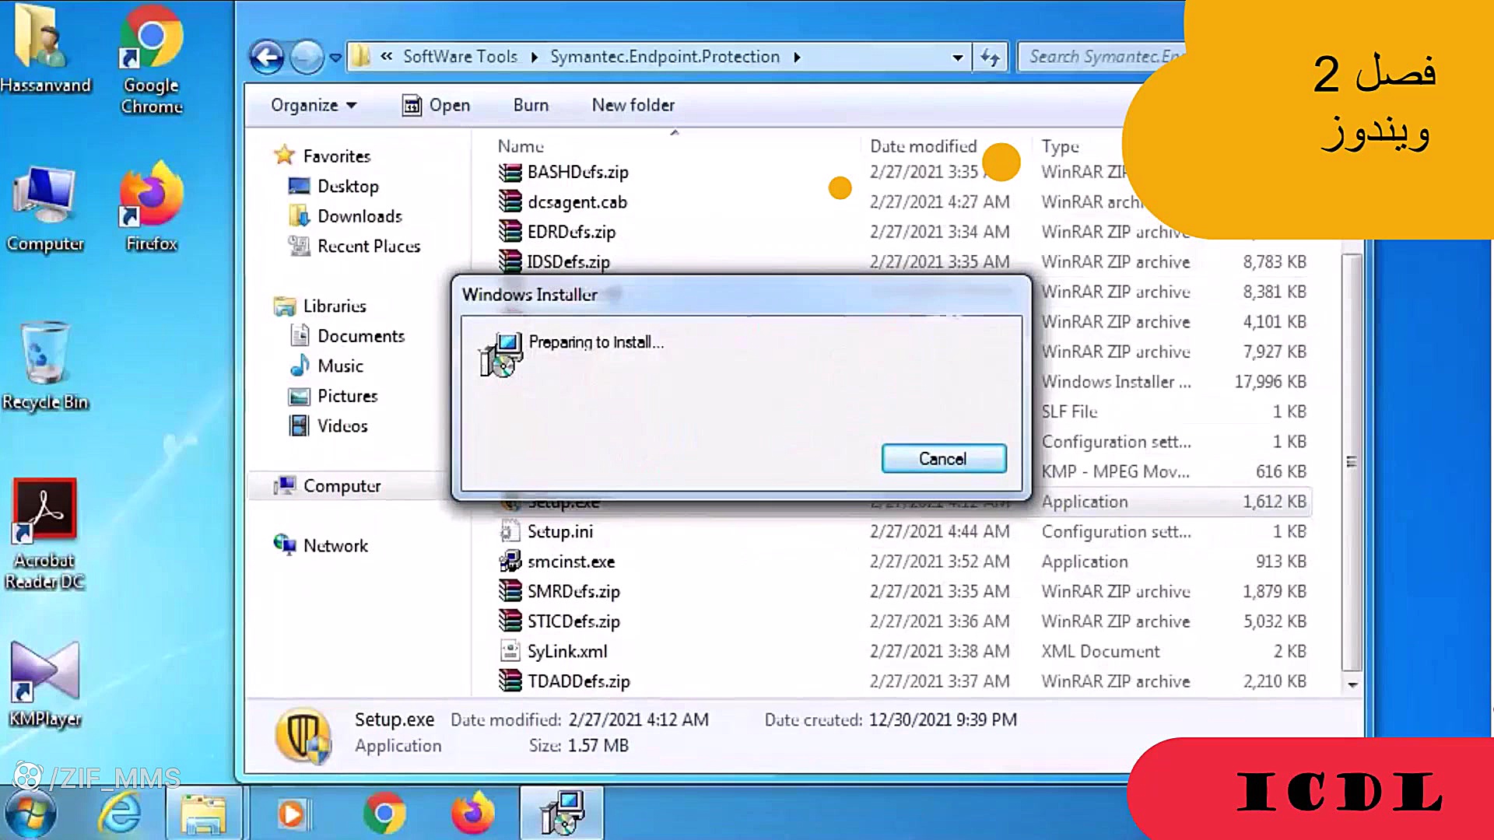Click the Explorer Forward arrow button
Screen dimensions: 1494x840
coord(307,57)
